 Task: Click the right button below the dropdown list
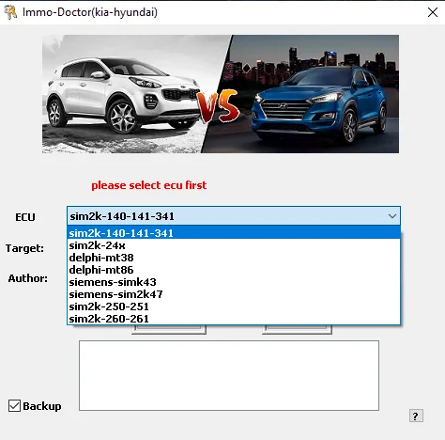click(297, 330)
